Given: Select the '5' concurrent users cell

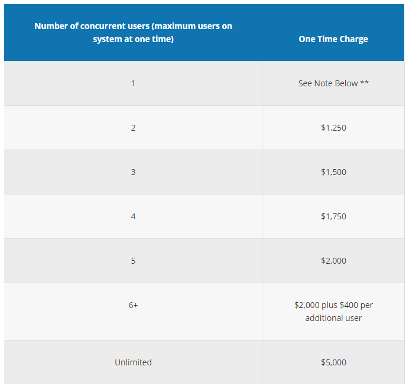Looking at the screenshot, I should point(133,261).
